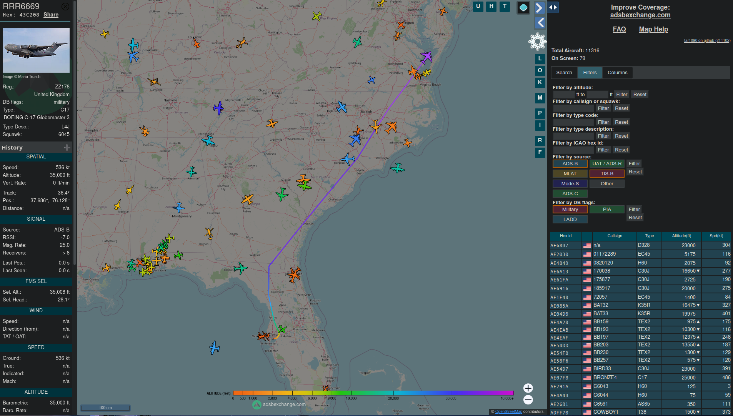This screenshot has width=733, height=416.
Task: Select the BRONZE4 row in aircraft table
Action: point(640,378)
